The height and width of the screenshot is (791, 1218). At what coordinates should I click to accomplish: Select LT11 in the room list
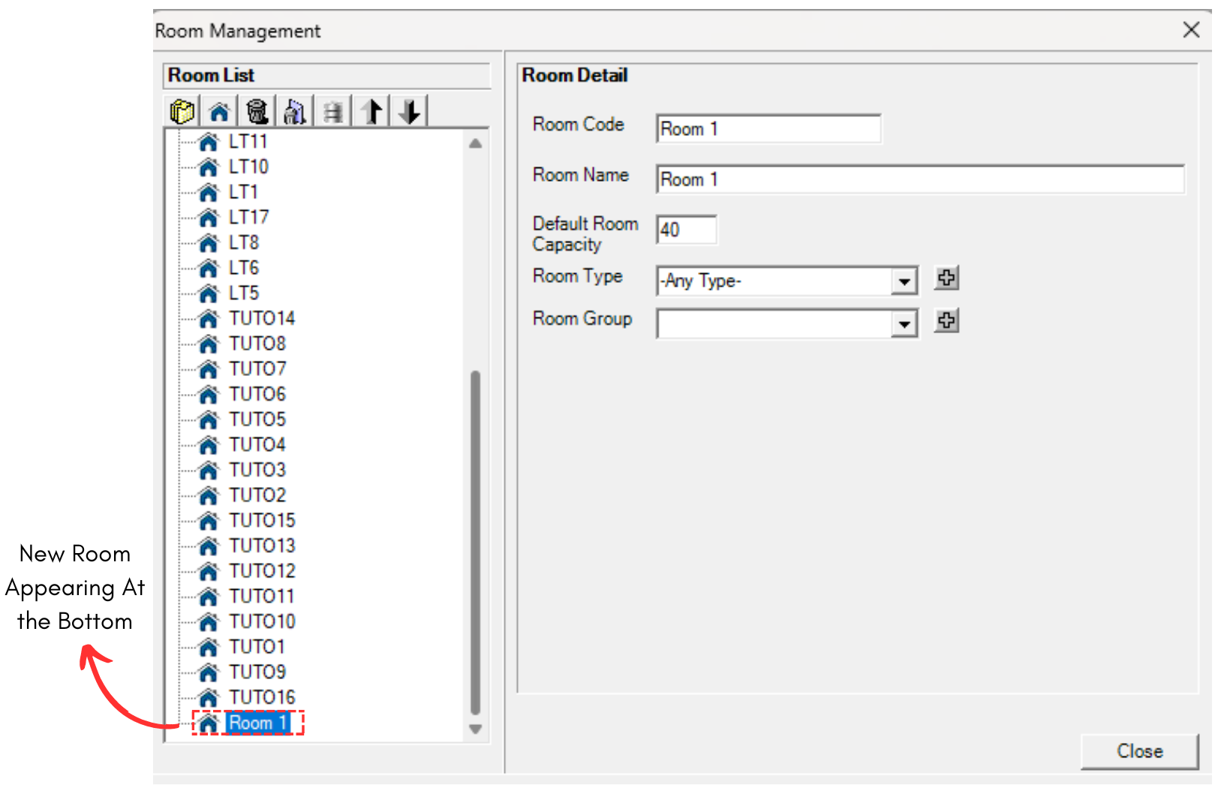248,141
